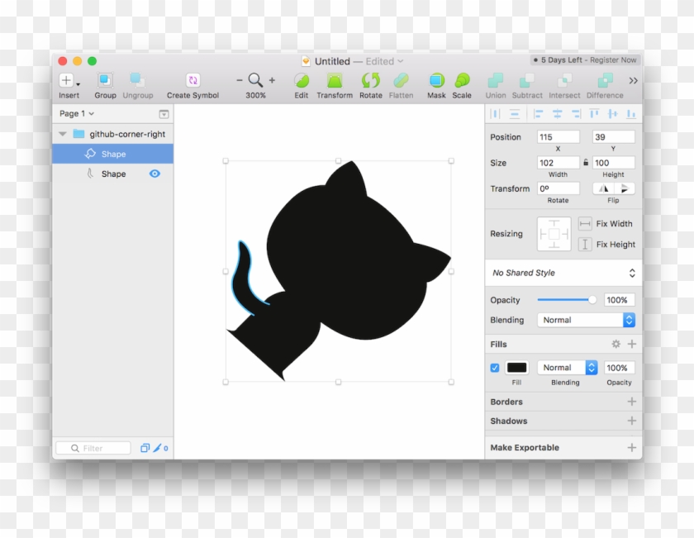The height and width of the screenshot is (538, 694).
Task: Expand the Make Exportable section
Action: [631, 447]
